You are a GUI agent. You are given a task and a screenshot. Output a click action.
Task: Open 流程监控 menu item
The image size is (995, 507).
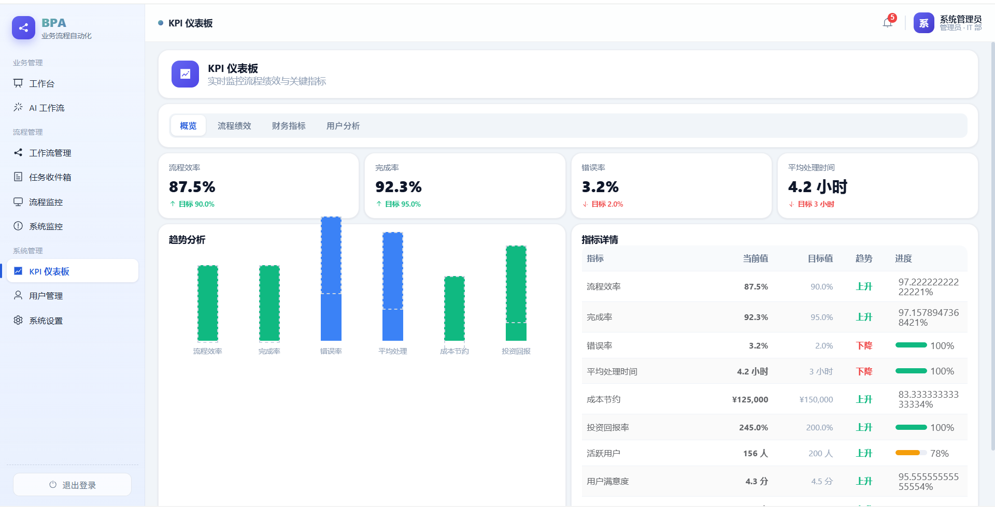tap(73, 202)
